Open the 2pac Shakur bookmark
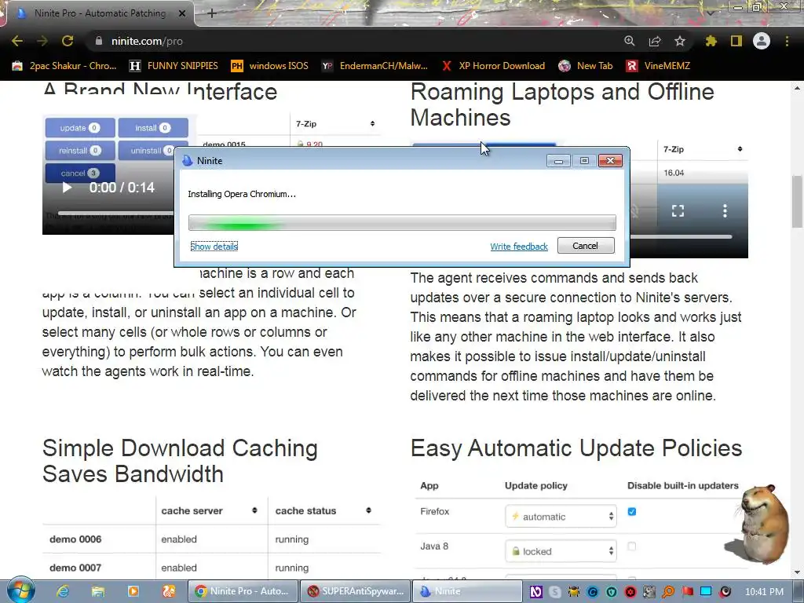The height and width of the screenshot is (603, 804). [x=64, y=66]
